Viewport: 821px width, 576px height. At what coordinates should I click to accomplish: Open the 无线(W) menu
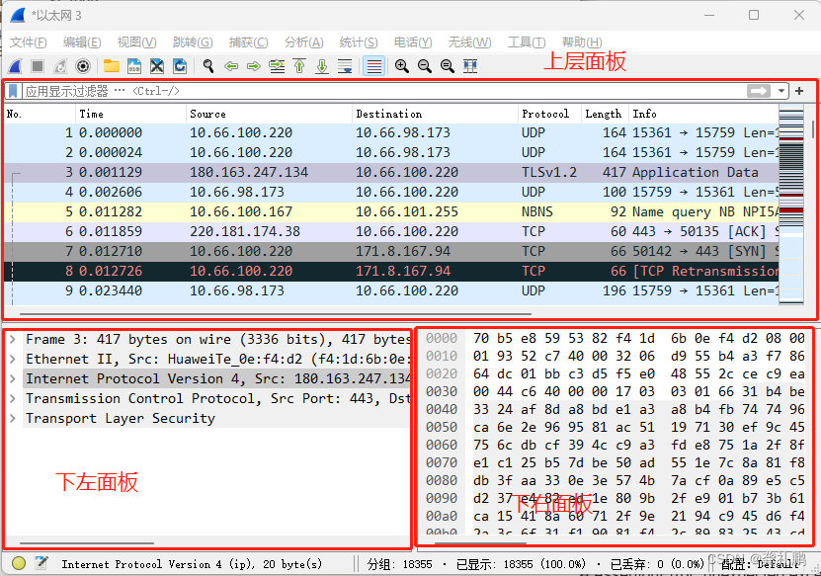click(x=469, y=42)
